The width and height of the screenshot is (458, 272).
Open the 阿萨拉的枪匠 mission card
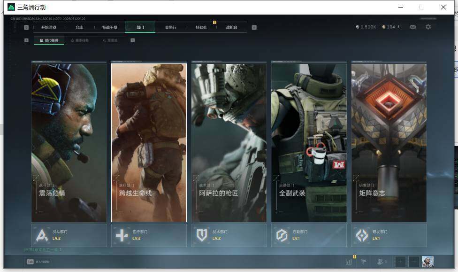[229, 143]
